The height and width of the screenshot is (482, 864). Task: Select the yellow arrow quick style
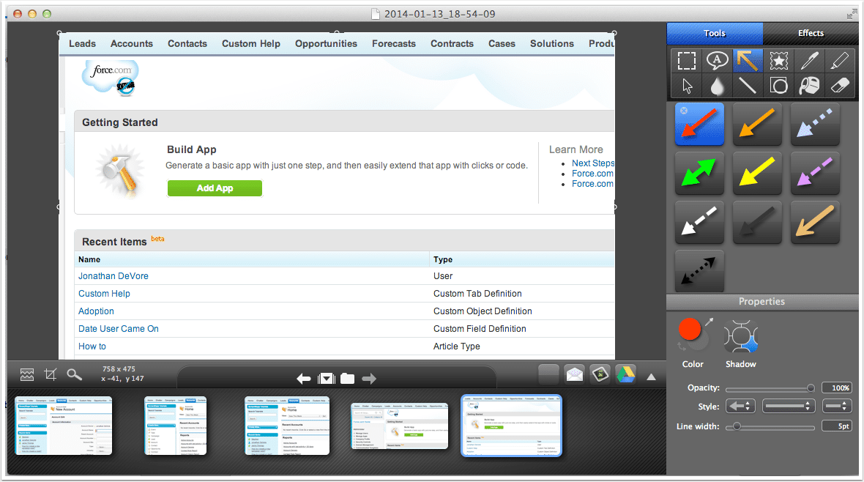757,174
